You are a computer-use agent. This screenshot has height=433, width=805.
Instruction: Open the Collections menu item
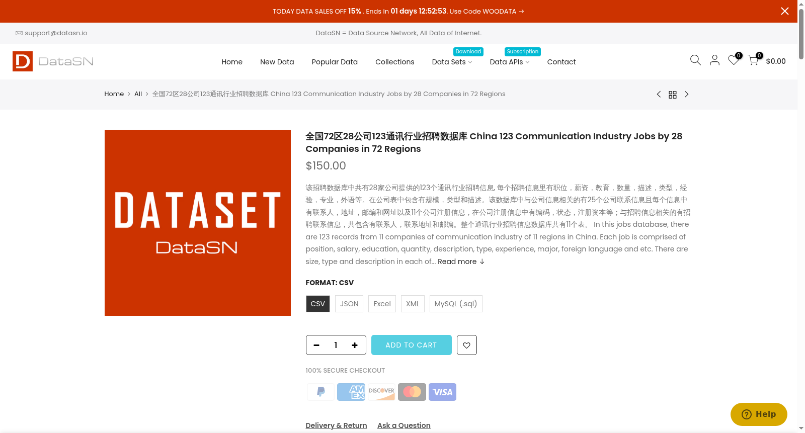coord(395,62)
